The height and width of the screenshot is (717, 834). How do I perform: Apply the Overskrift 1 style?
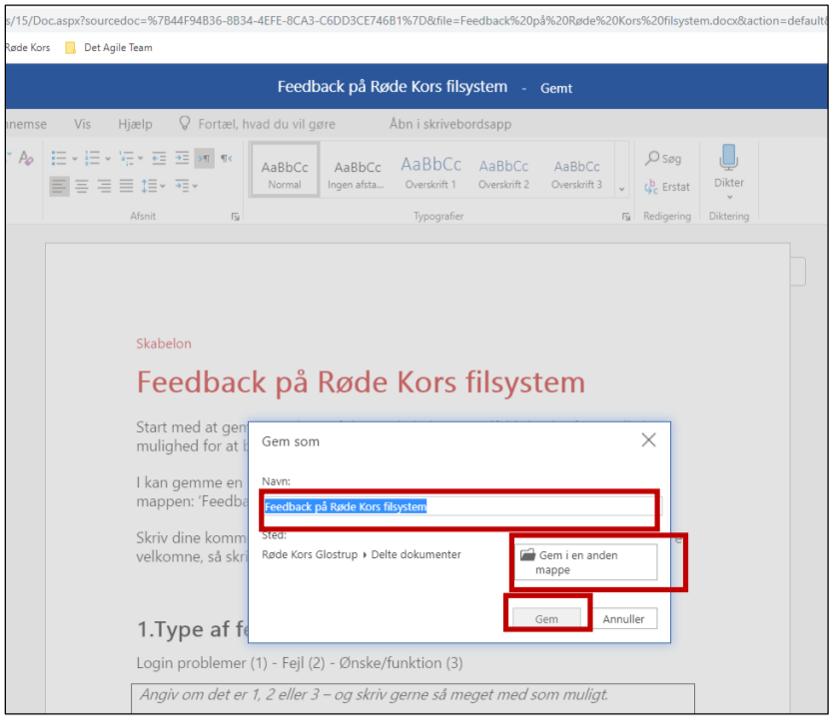(x=430, y=170)
